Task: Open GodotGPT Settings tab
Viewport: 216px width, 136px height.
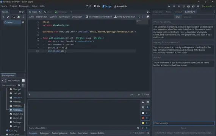Action: [187, 17]
